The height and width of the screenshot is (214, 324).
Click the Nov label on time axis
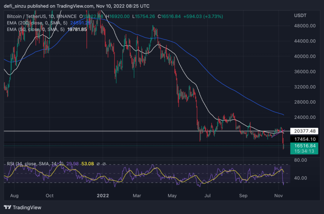(279, 196)
